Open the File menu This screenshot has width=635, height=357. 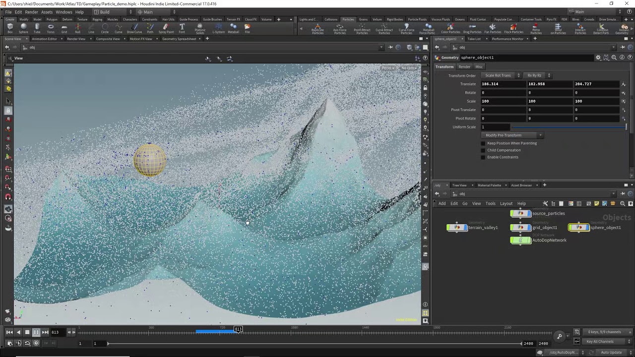[8, 12]
